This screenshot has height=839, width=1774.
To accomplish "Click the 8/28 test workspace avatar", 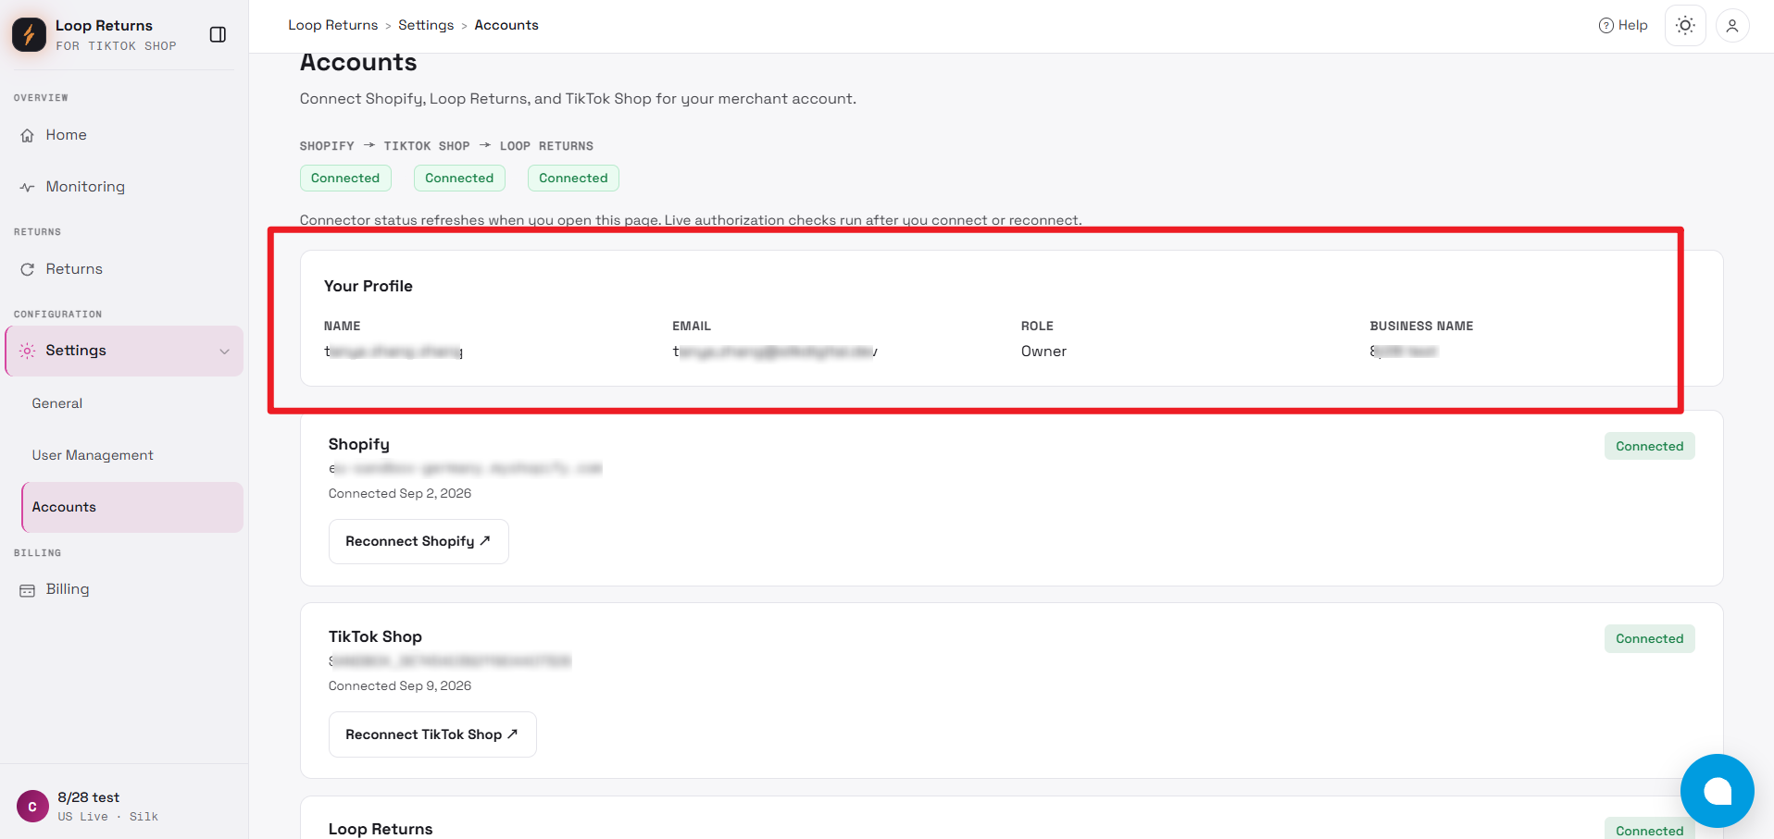I will 32,807.
